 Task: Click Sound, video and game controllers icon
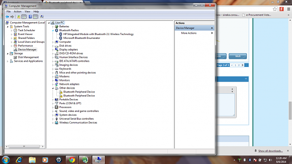point(56,111)
